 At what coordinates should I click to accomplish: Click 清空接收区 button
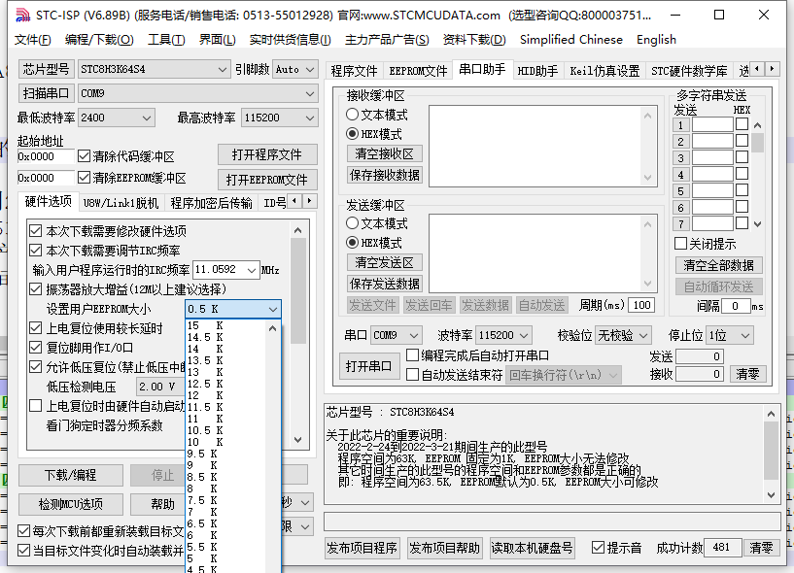point(384,153)
